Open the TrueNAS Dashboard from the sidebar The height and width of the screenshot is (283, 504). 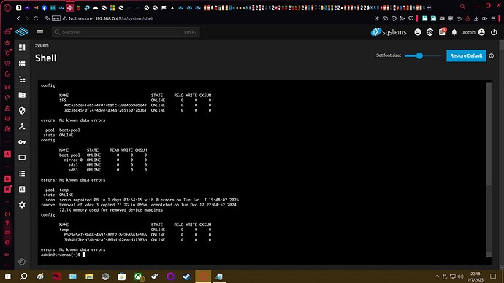coord(22,48)
